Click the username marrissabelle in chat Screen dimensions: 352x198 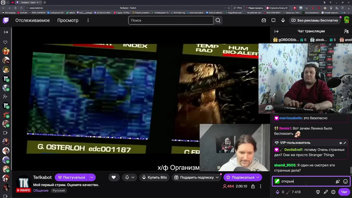click(290, 118)
